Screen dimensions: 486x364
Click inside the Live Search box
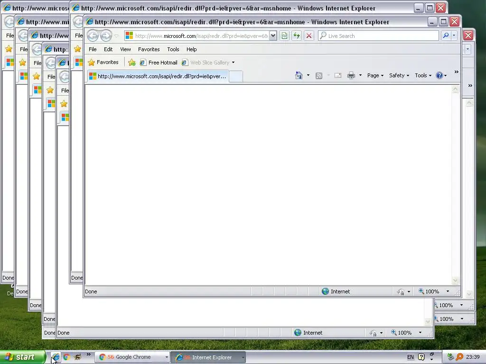tap(379, 36)
